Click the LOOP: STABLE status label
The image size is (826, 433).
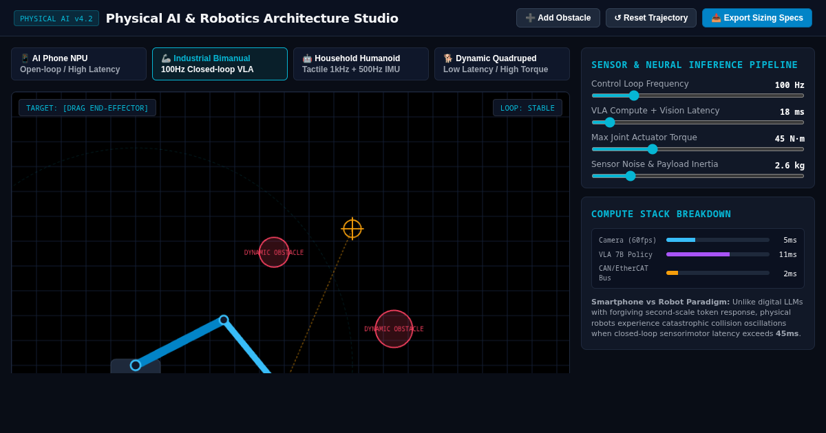(x=527, y=108)
